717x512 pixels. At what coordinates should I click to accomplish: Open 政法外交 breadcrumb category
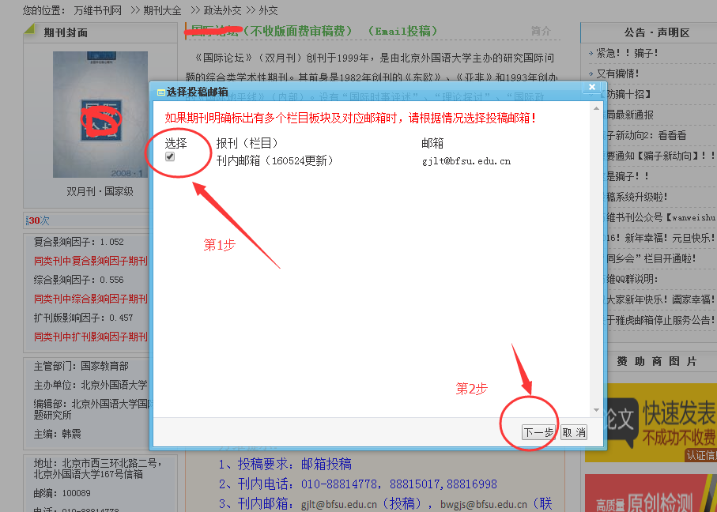pyautogui.click(x=222, y=10)
